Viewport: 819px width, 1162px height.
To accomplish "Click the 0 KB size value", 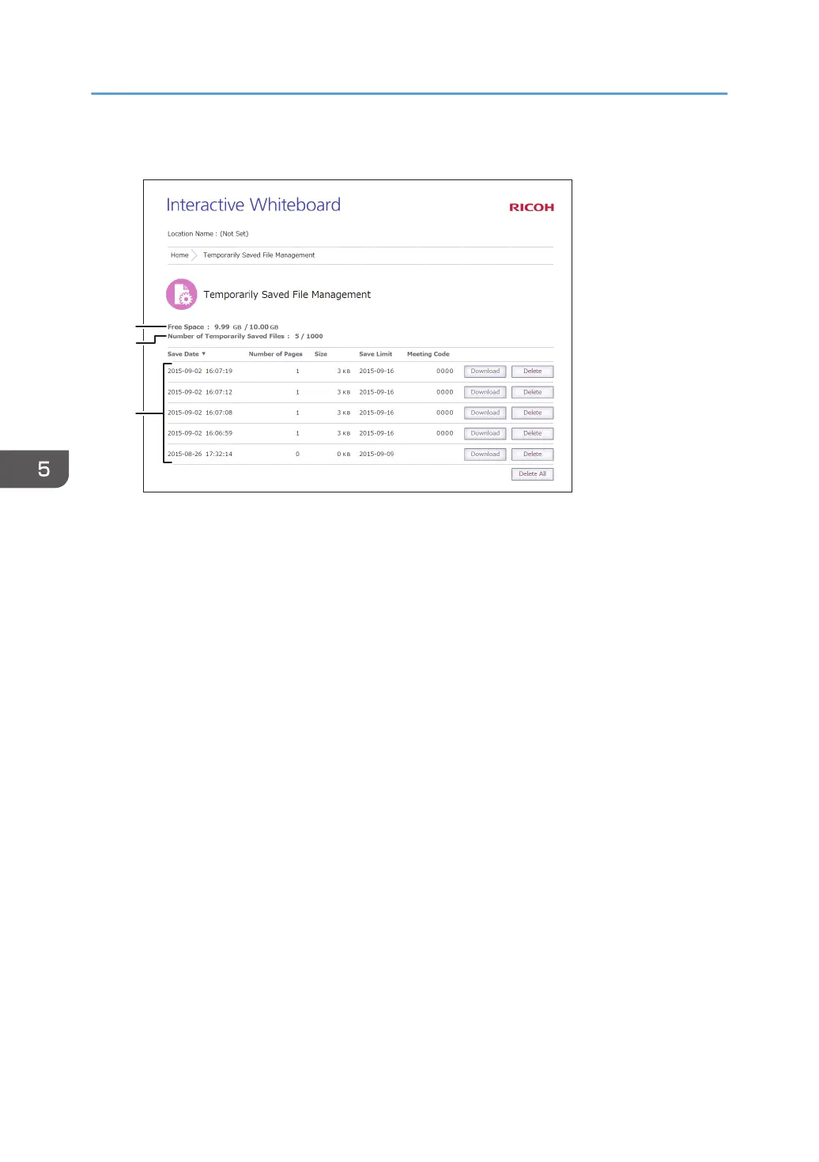I will 344,454.
